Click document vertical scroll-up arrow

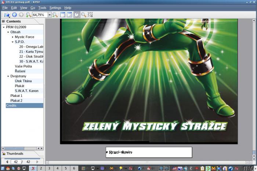(254, 21)
